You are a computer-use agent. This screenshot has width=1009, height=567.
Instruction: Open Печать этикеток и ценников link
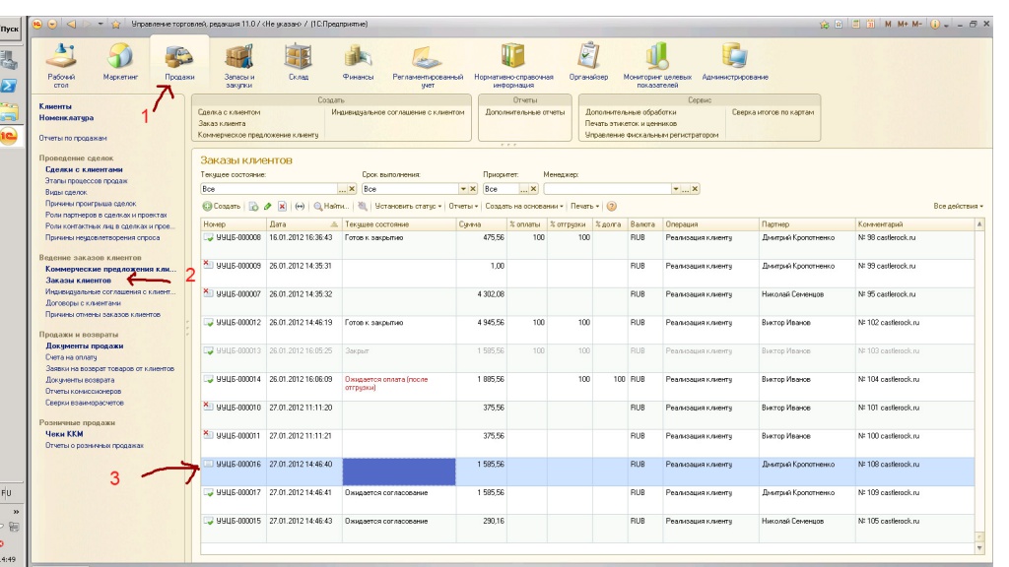[x=631, y=123]
